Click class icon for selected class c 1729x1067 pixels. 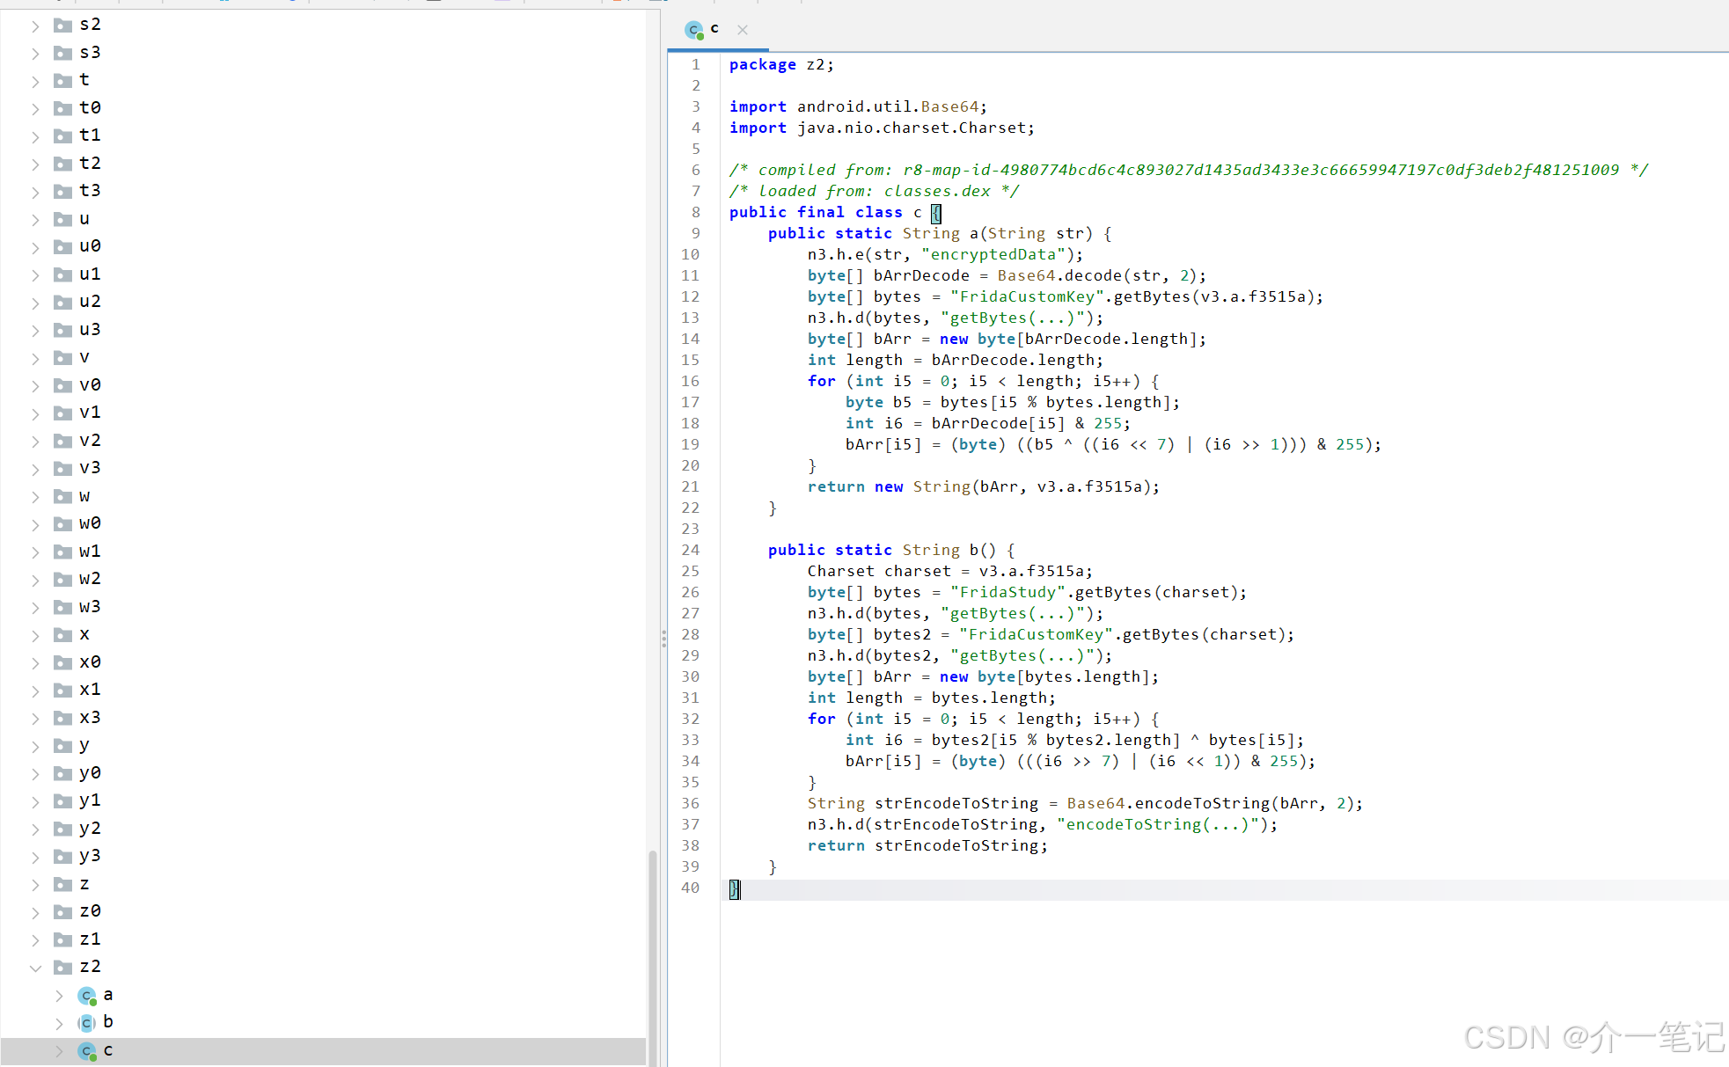[x=86, y=1050]
